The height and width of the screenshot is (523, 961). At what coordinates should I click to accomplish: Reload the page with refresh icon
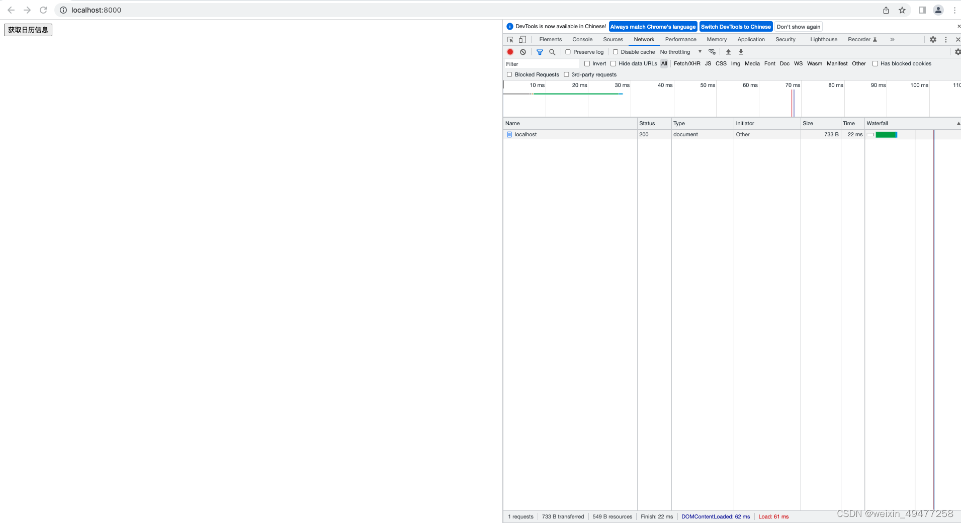pos(43,10)
